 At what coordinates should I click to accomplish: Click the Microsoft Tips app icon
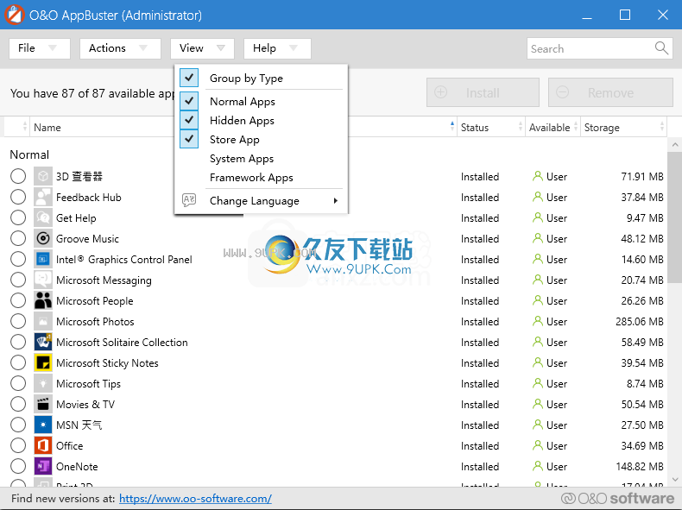click(43, 383)
